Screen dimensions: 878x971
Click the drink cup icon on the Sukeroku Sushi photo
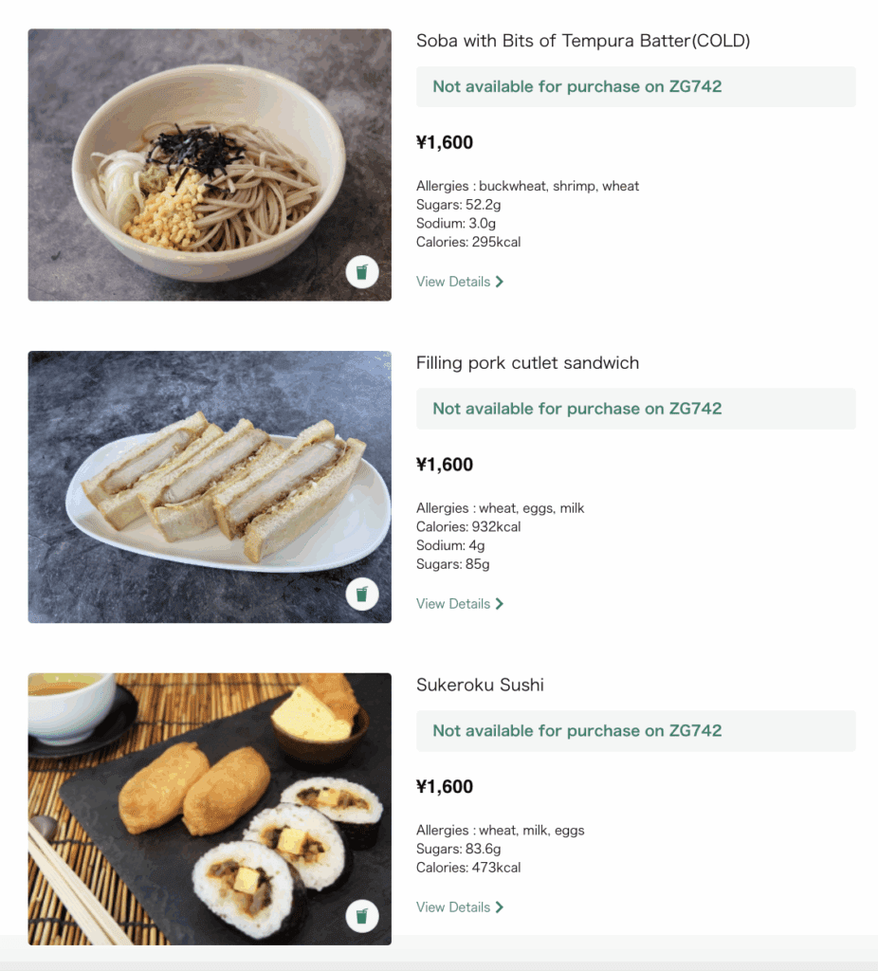click(x=361, y=917)
